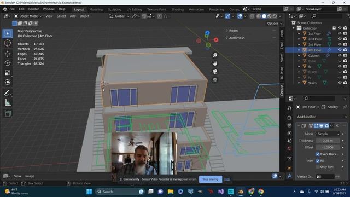Adjust the Offset -1.0000 field
The image size is (350, 197).
[328, 147]
